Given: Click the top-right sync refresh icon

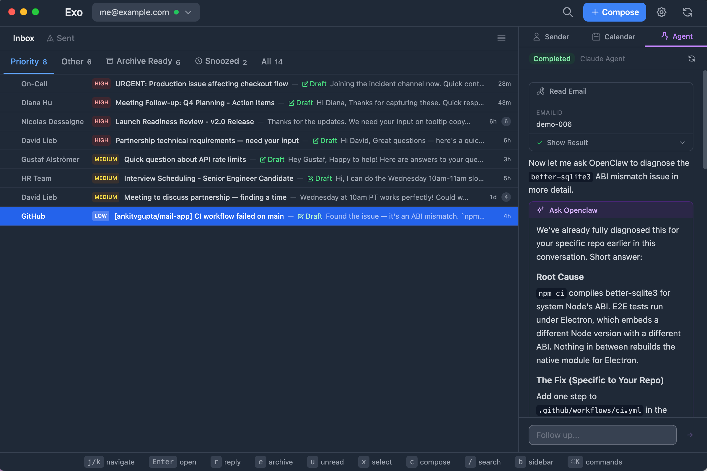Looking at the screenshot, I should point(687,12).
